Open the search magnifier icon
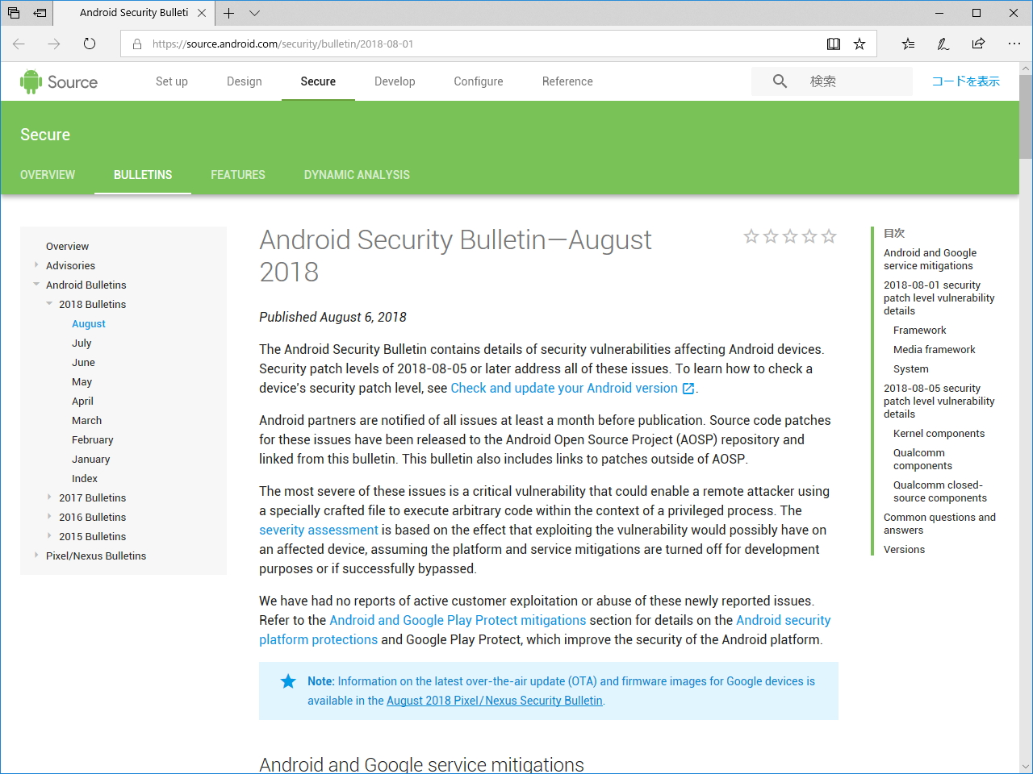Viewport: 1033px width, 774px height. tap(779, 81)
